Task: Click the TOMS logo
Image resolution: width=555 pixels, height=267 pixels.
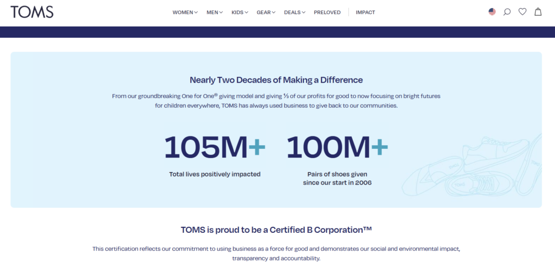Action: click(x=32, y=12)
